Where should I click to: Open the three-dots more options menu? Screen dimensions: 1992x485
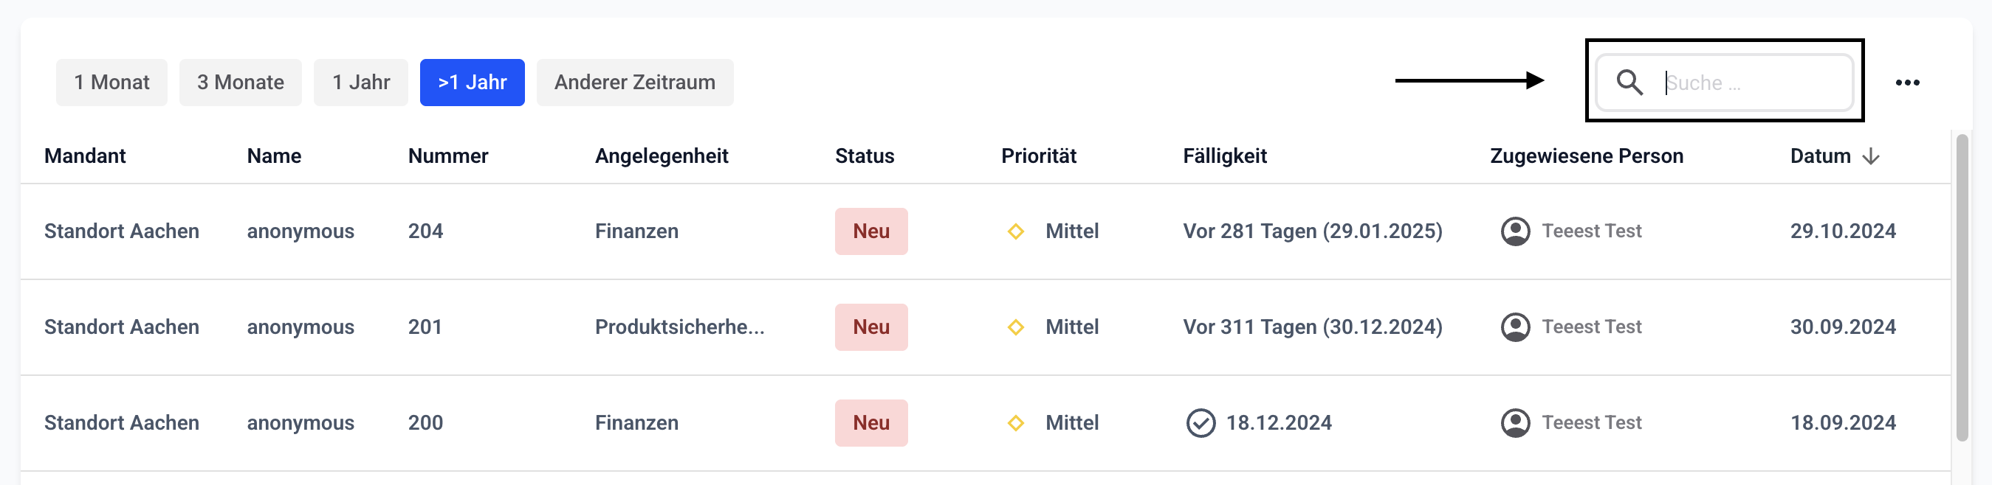point(1907,83)
